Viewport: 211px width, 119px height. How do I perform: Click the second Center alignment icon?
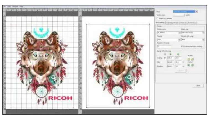tap(192, 65)
